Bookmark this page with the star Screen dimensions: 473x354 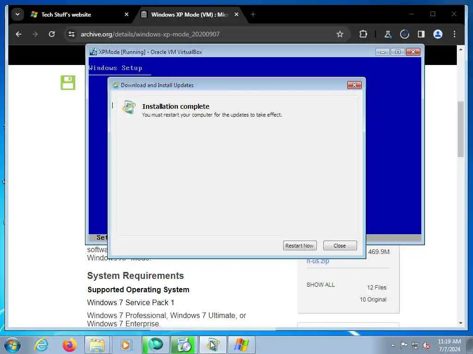(x=340, y=34)
